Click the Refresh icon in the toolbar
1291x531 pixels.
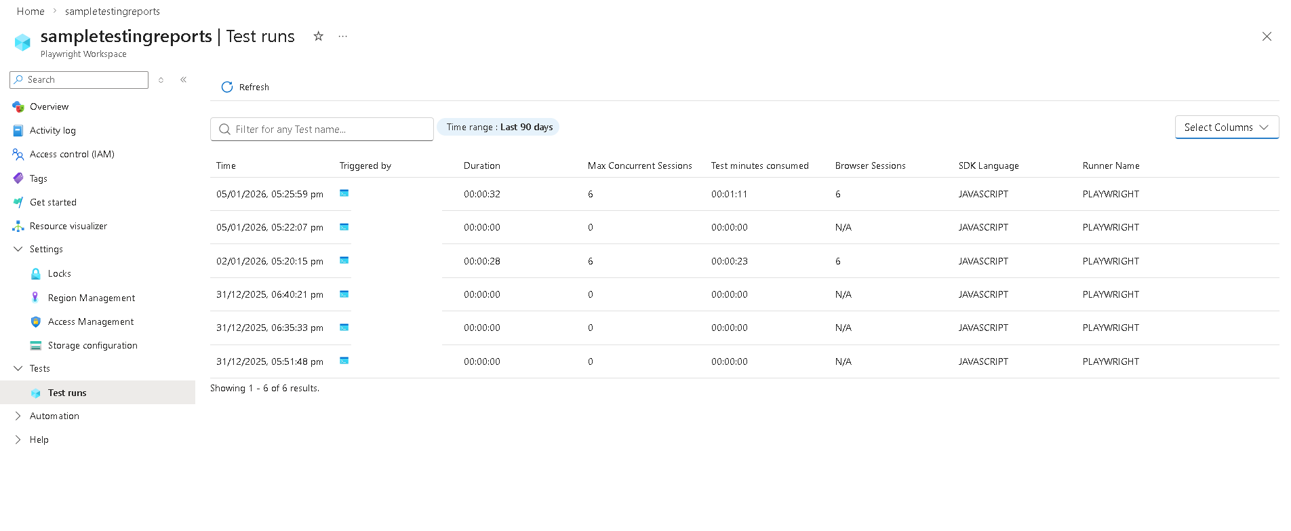(227, 87)
